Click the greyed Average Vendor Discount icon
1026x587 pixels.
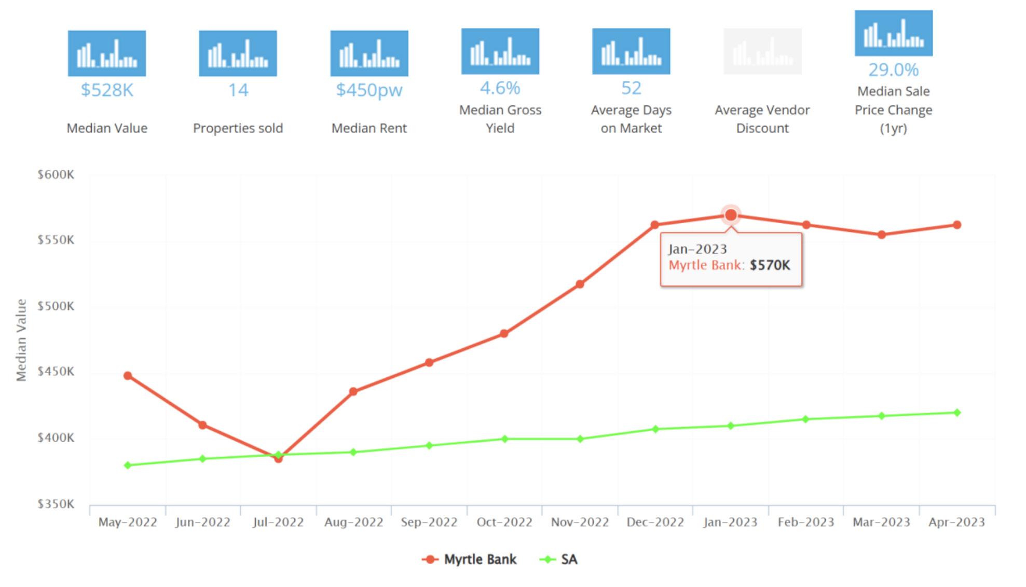point(762,51)
